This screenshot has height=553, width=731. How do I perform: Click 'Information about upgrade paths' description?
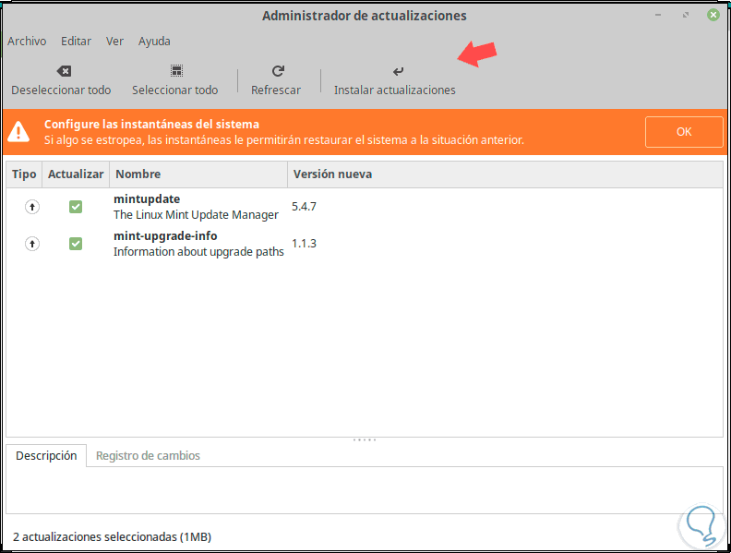[x=198, y=252]
